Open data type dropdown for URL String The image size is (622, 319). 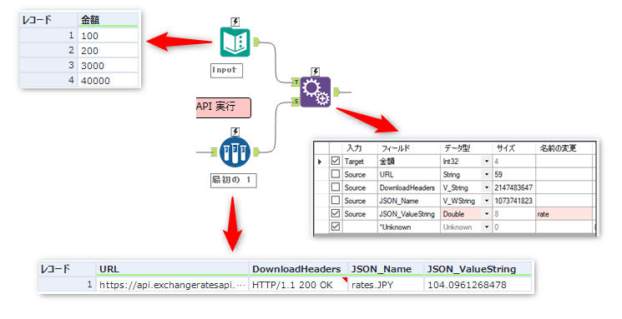[487, 174]
